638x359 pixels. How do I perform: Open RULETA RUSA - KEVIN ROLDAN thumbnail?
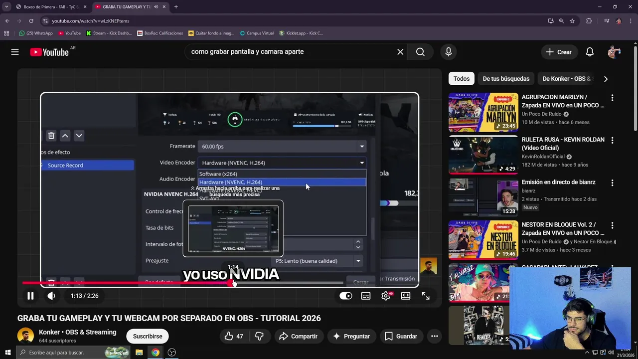click(x=483, y=155)
